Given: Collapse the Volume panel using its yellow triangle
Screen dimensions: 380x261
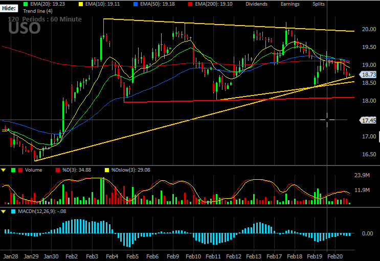Looking at the screenshot, I should [x=4, y=170].
